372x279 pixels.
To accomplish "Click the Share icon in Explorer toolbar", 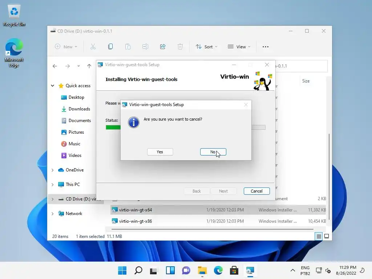I will click(x=163, y=47).
